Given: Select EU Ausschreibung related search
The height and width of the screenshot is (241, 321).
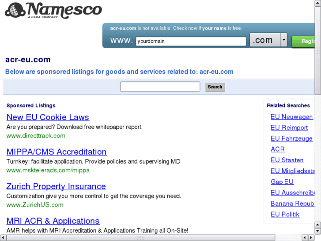Looking at the screenshot, I should [x=293, y=193].
